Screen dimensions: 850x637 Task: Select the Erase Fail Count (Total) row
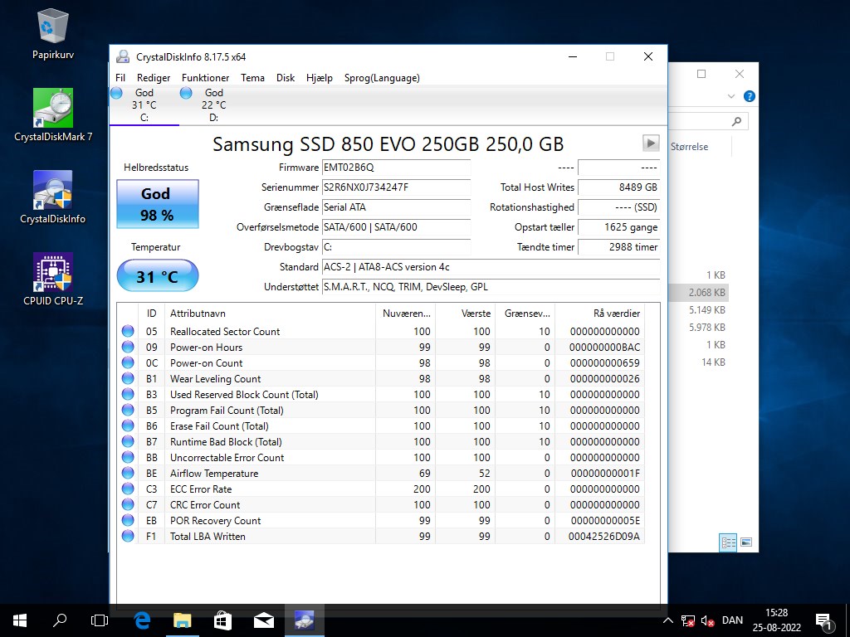(x=380, y=425)
